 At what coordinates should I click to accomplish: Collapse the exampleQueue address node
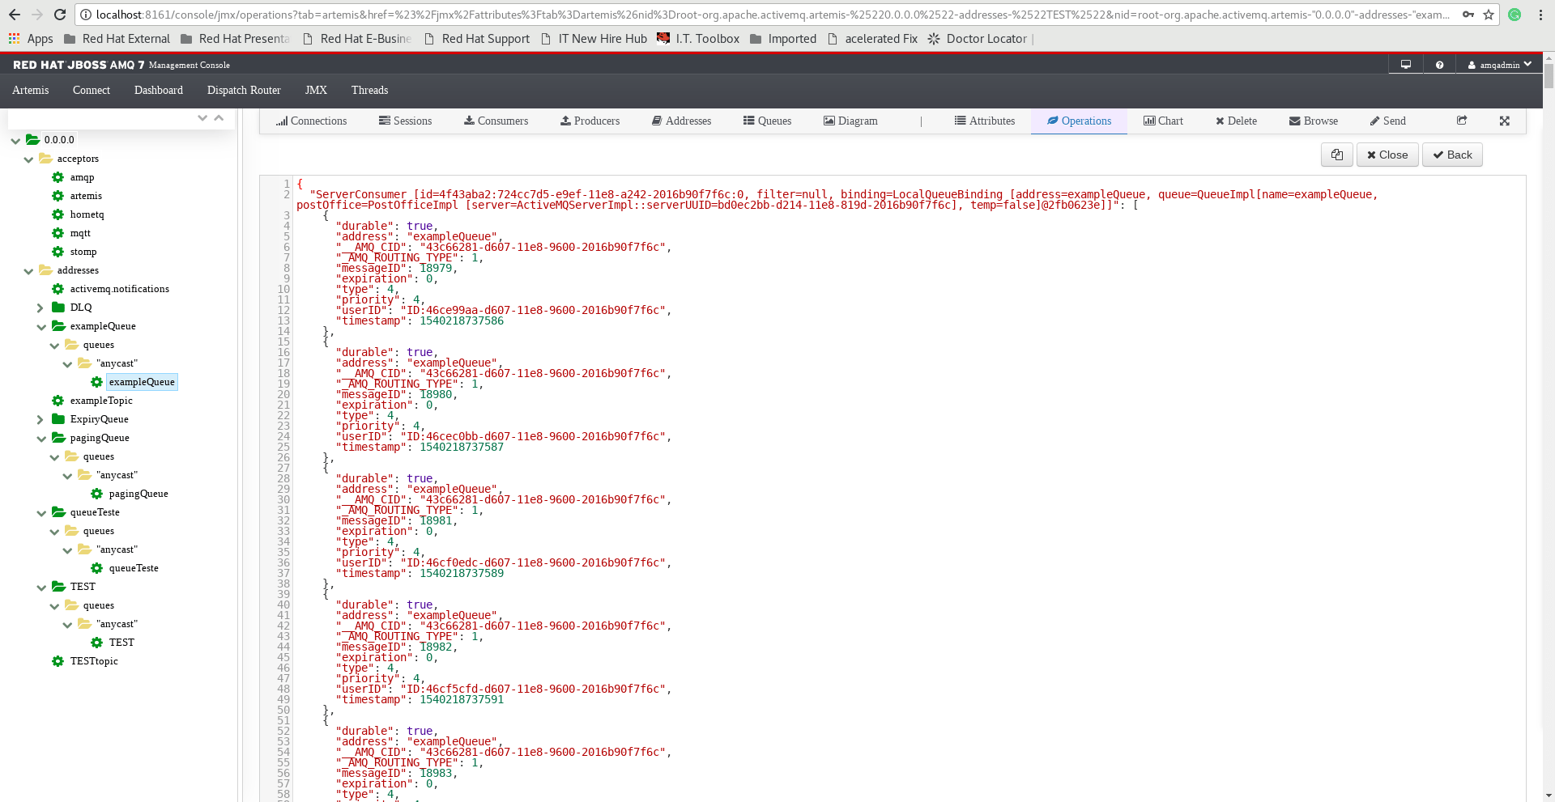pyautogui.click(x=40, y=326)
